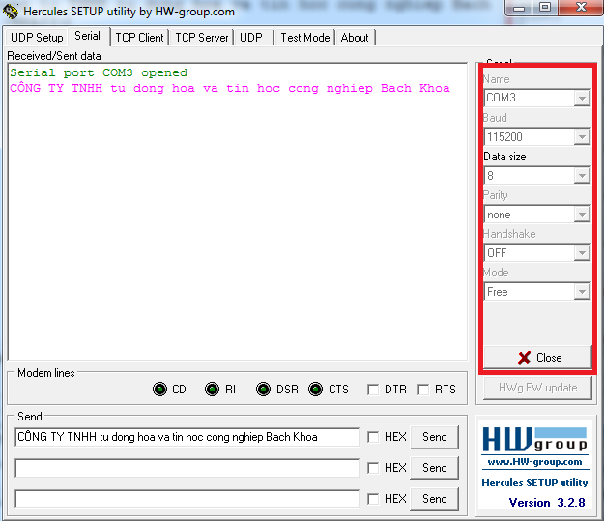Minimize the Hercules window
Viewport: 604px width, 521px height.
[x=519, y=8]
